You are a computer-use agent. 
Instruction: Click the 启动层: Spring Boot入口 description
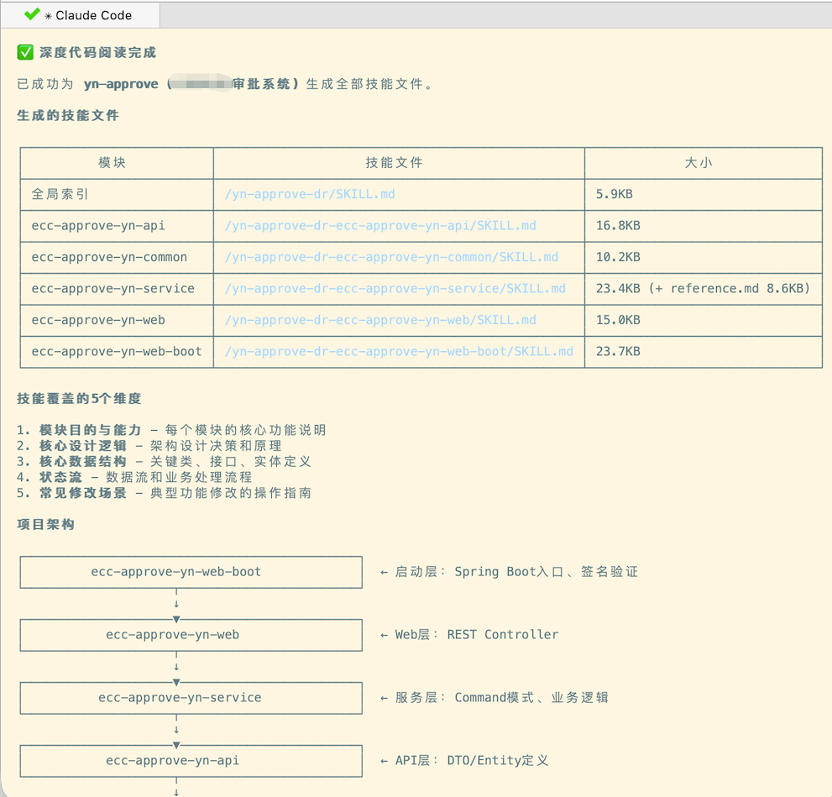click(x=510, y=572)
